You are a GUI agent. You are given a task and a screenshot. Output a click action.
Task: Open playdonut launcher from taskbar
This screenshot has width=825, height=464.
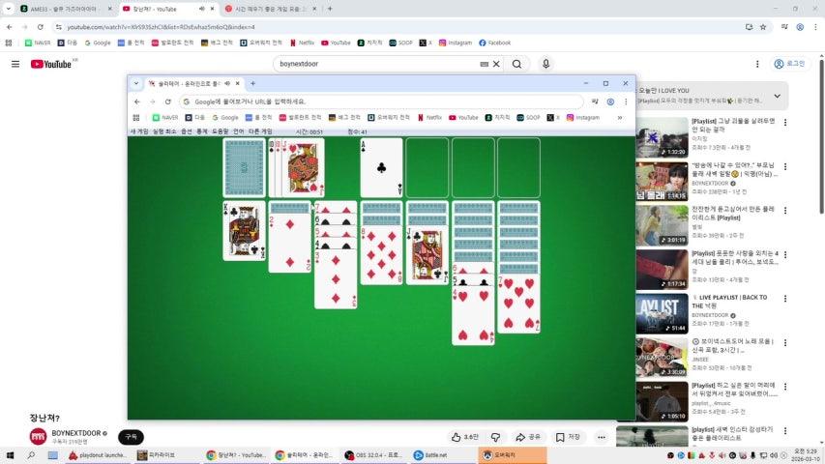98,455
